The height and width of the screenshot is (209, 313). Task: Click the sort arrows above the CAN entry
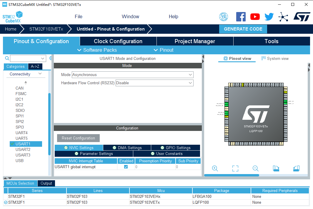pyautogui.click(x=26, y=83)
